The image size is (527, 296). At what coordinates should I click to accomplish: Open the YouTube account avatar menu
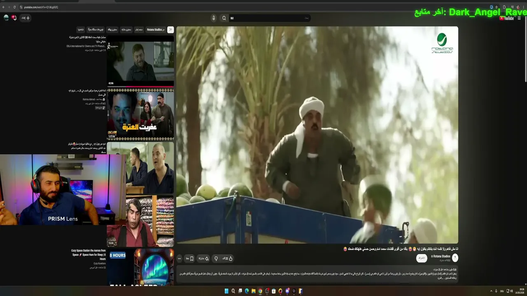point(6,18)
